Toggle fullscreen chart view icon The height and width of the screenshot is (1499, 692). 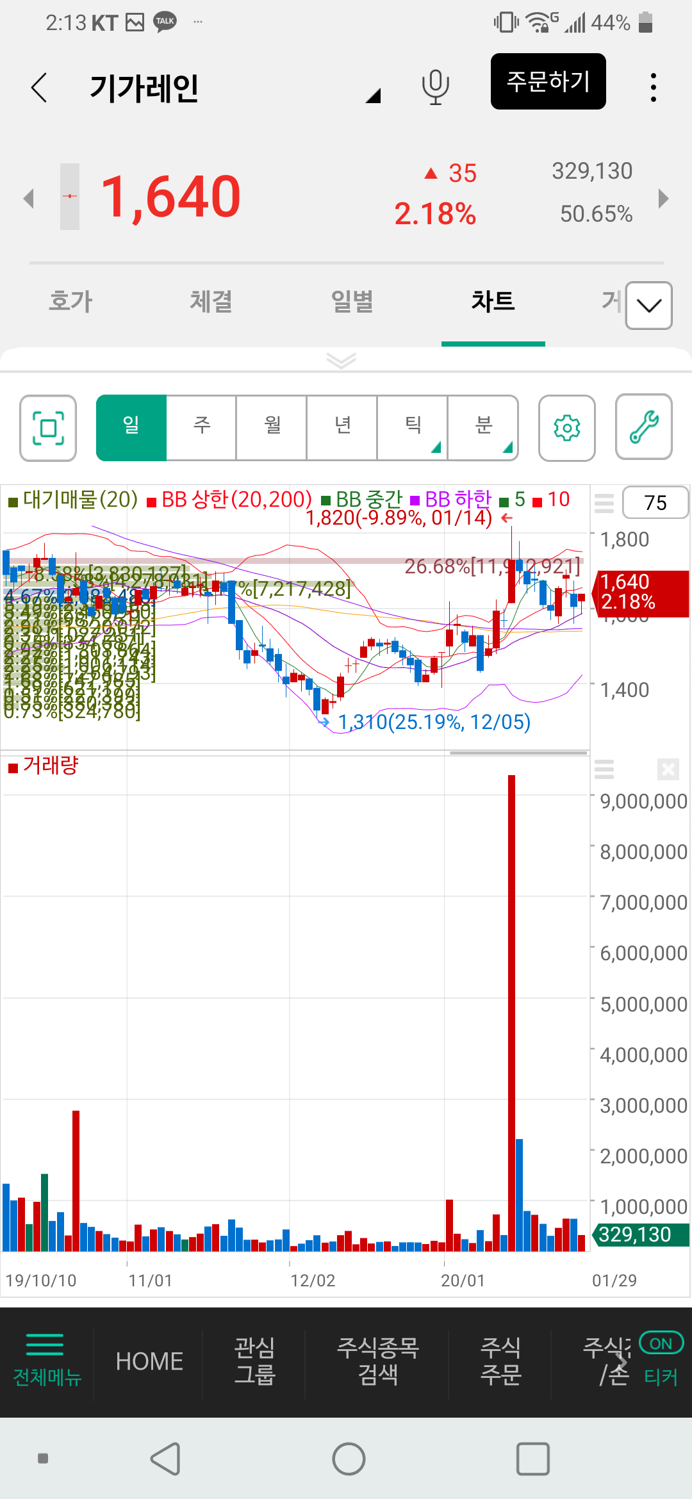tap(48, 428)
